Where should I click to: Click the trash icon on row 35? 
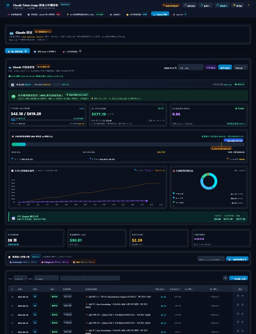tap(242, 322)
